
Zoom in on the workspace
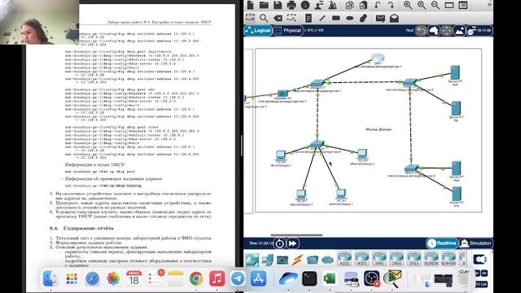(408, 5)
